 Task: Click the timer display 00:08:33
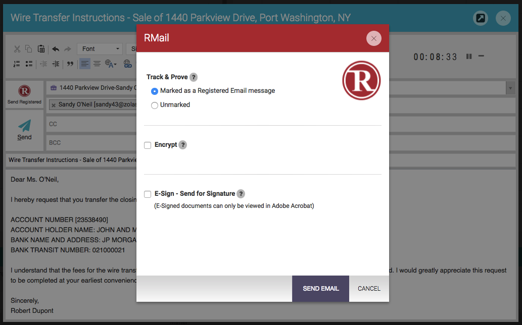(436, 57)
